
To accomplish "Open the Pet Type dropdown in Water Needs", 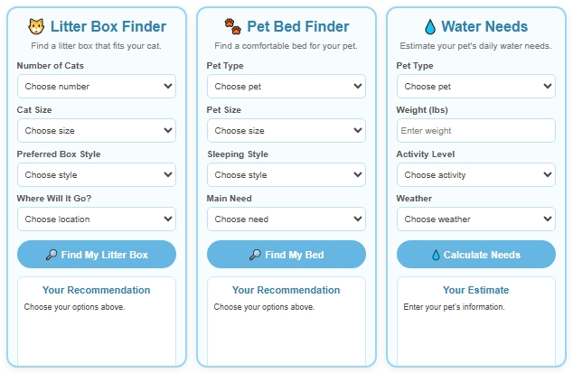I will click(476, 86).
